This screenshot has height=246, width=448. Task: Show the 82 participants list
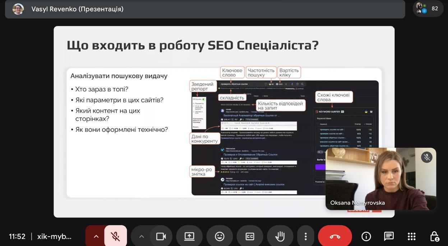(428, 9)
